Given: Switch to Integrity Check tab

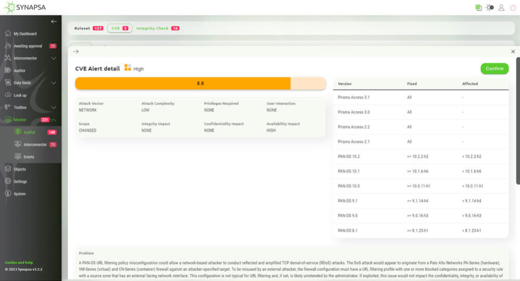Looking at the screenshot, I should (x=158, y=28).
